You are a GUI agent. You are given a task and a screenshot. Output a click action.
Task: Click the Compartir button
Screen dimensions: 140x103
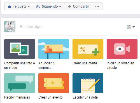pyautogui.click(x=78, y=6)
